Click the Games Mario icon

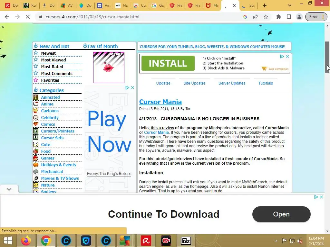pos(36,158)
